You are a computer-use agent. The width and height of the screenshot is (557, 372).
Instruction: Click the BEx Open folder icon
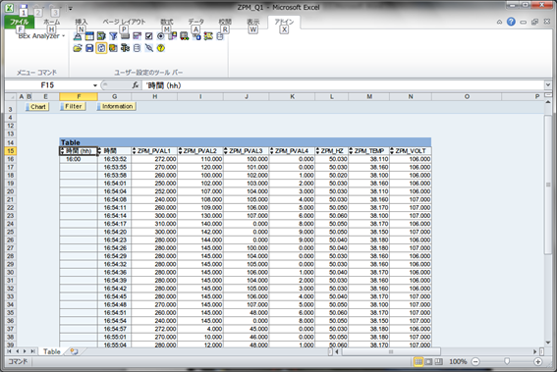(x=78, y=48)
